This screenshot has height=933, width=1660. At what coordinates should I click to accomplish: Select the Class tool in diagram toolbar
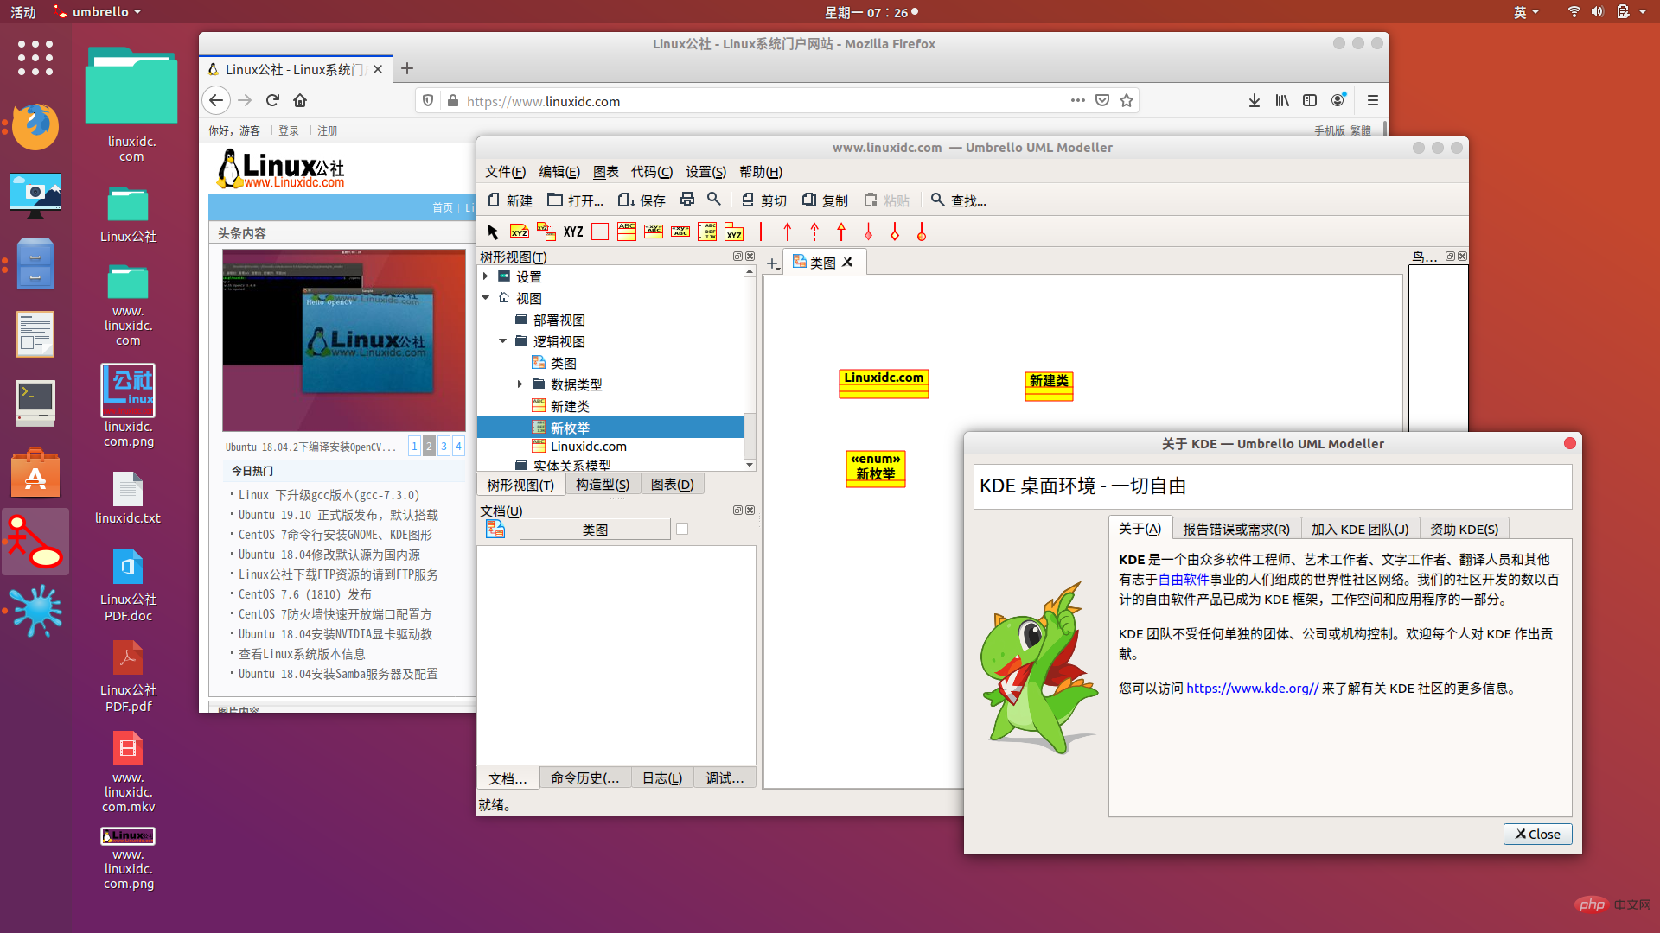[x=627, y=232]
